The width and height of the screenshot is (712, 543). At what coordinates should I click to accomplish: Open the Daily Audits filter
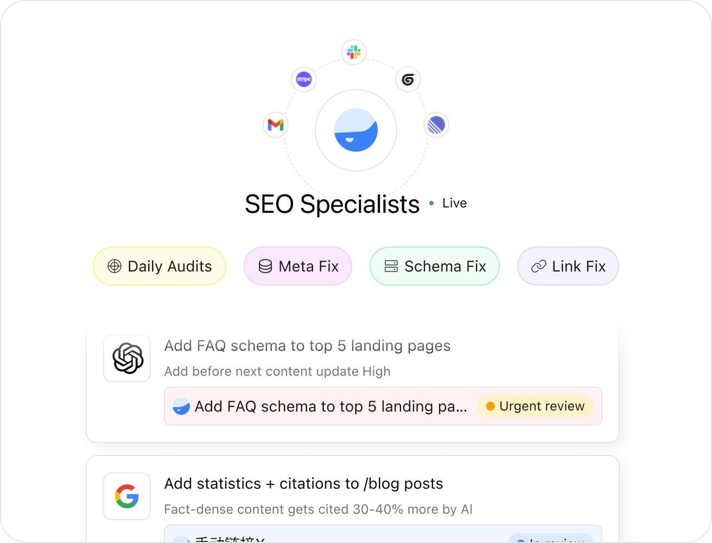(x=159, y=266)
